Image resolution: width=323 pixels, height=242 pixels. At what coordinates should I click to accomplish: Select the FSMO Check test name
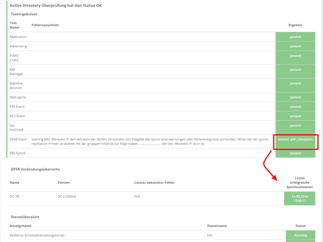(x=14, y=58)
